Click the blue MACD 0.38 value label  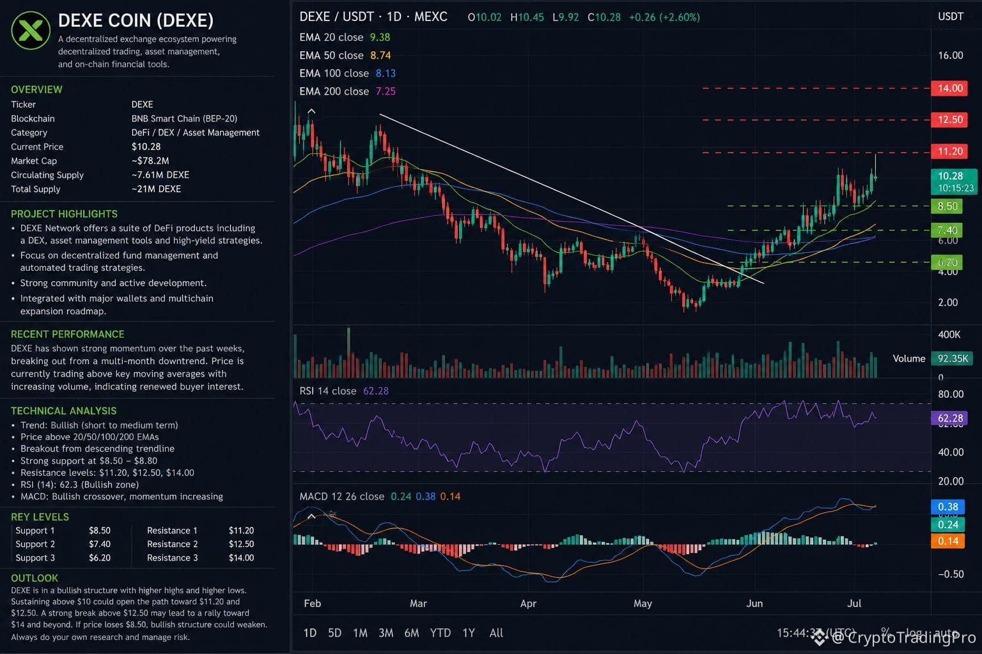point(947,506)
